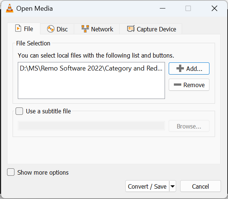Click the File tab's play-file icon
This screenshot has width=228, height=199.
point(18,28)
